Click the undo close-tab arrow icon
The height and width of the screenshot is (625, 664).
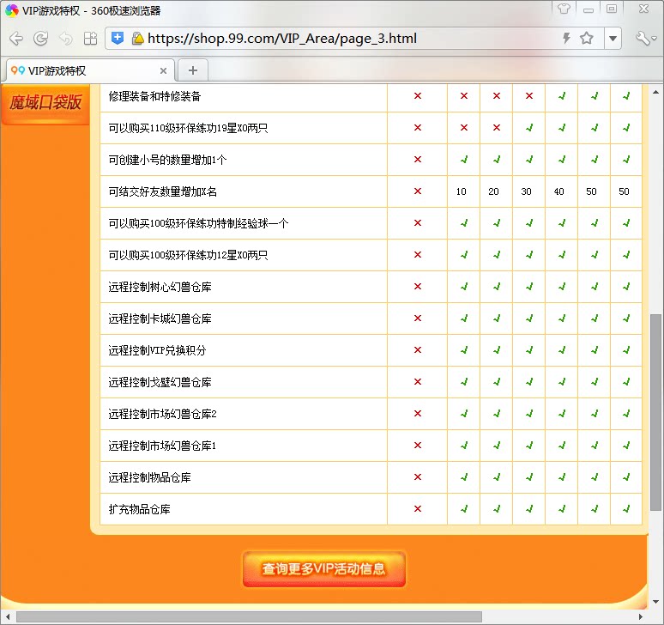pyautogui.click(x=66, y=39)
